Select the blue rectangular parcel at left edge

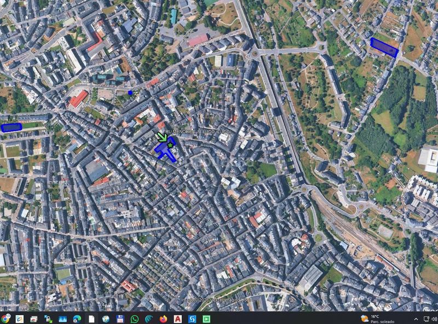(x=11, y=128)
